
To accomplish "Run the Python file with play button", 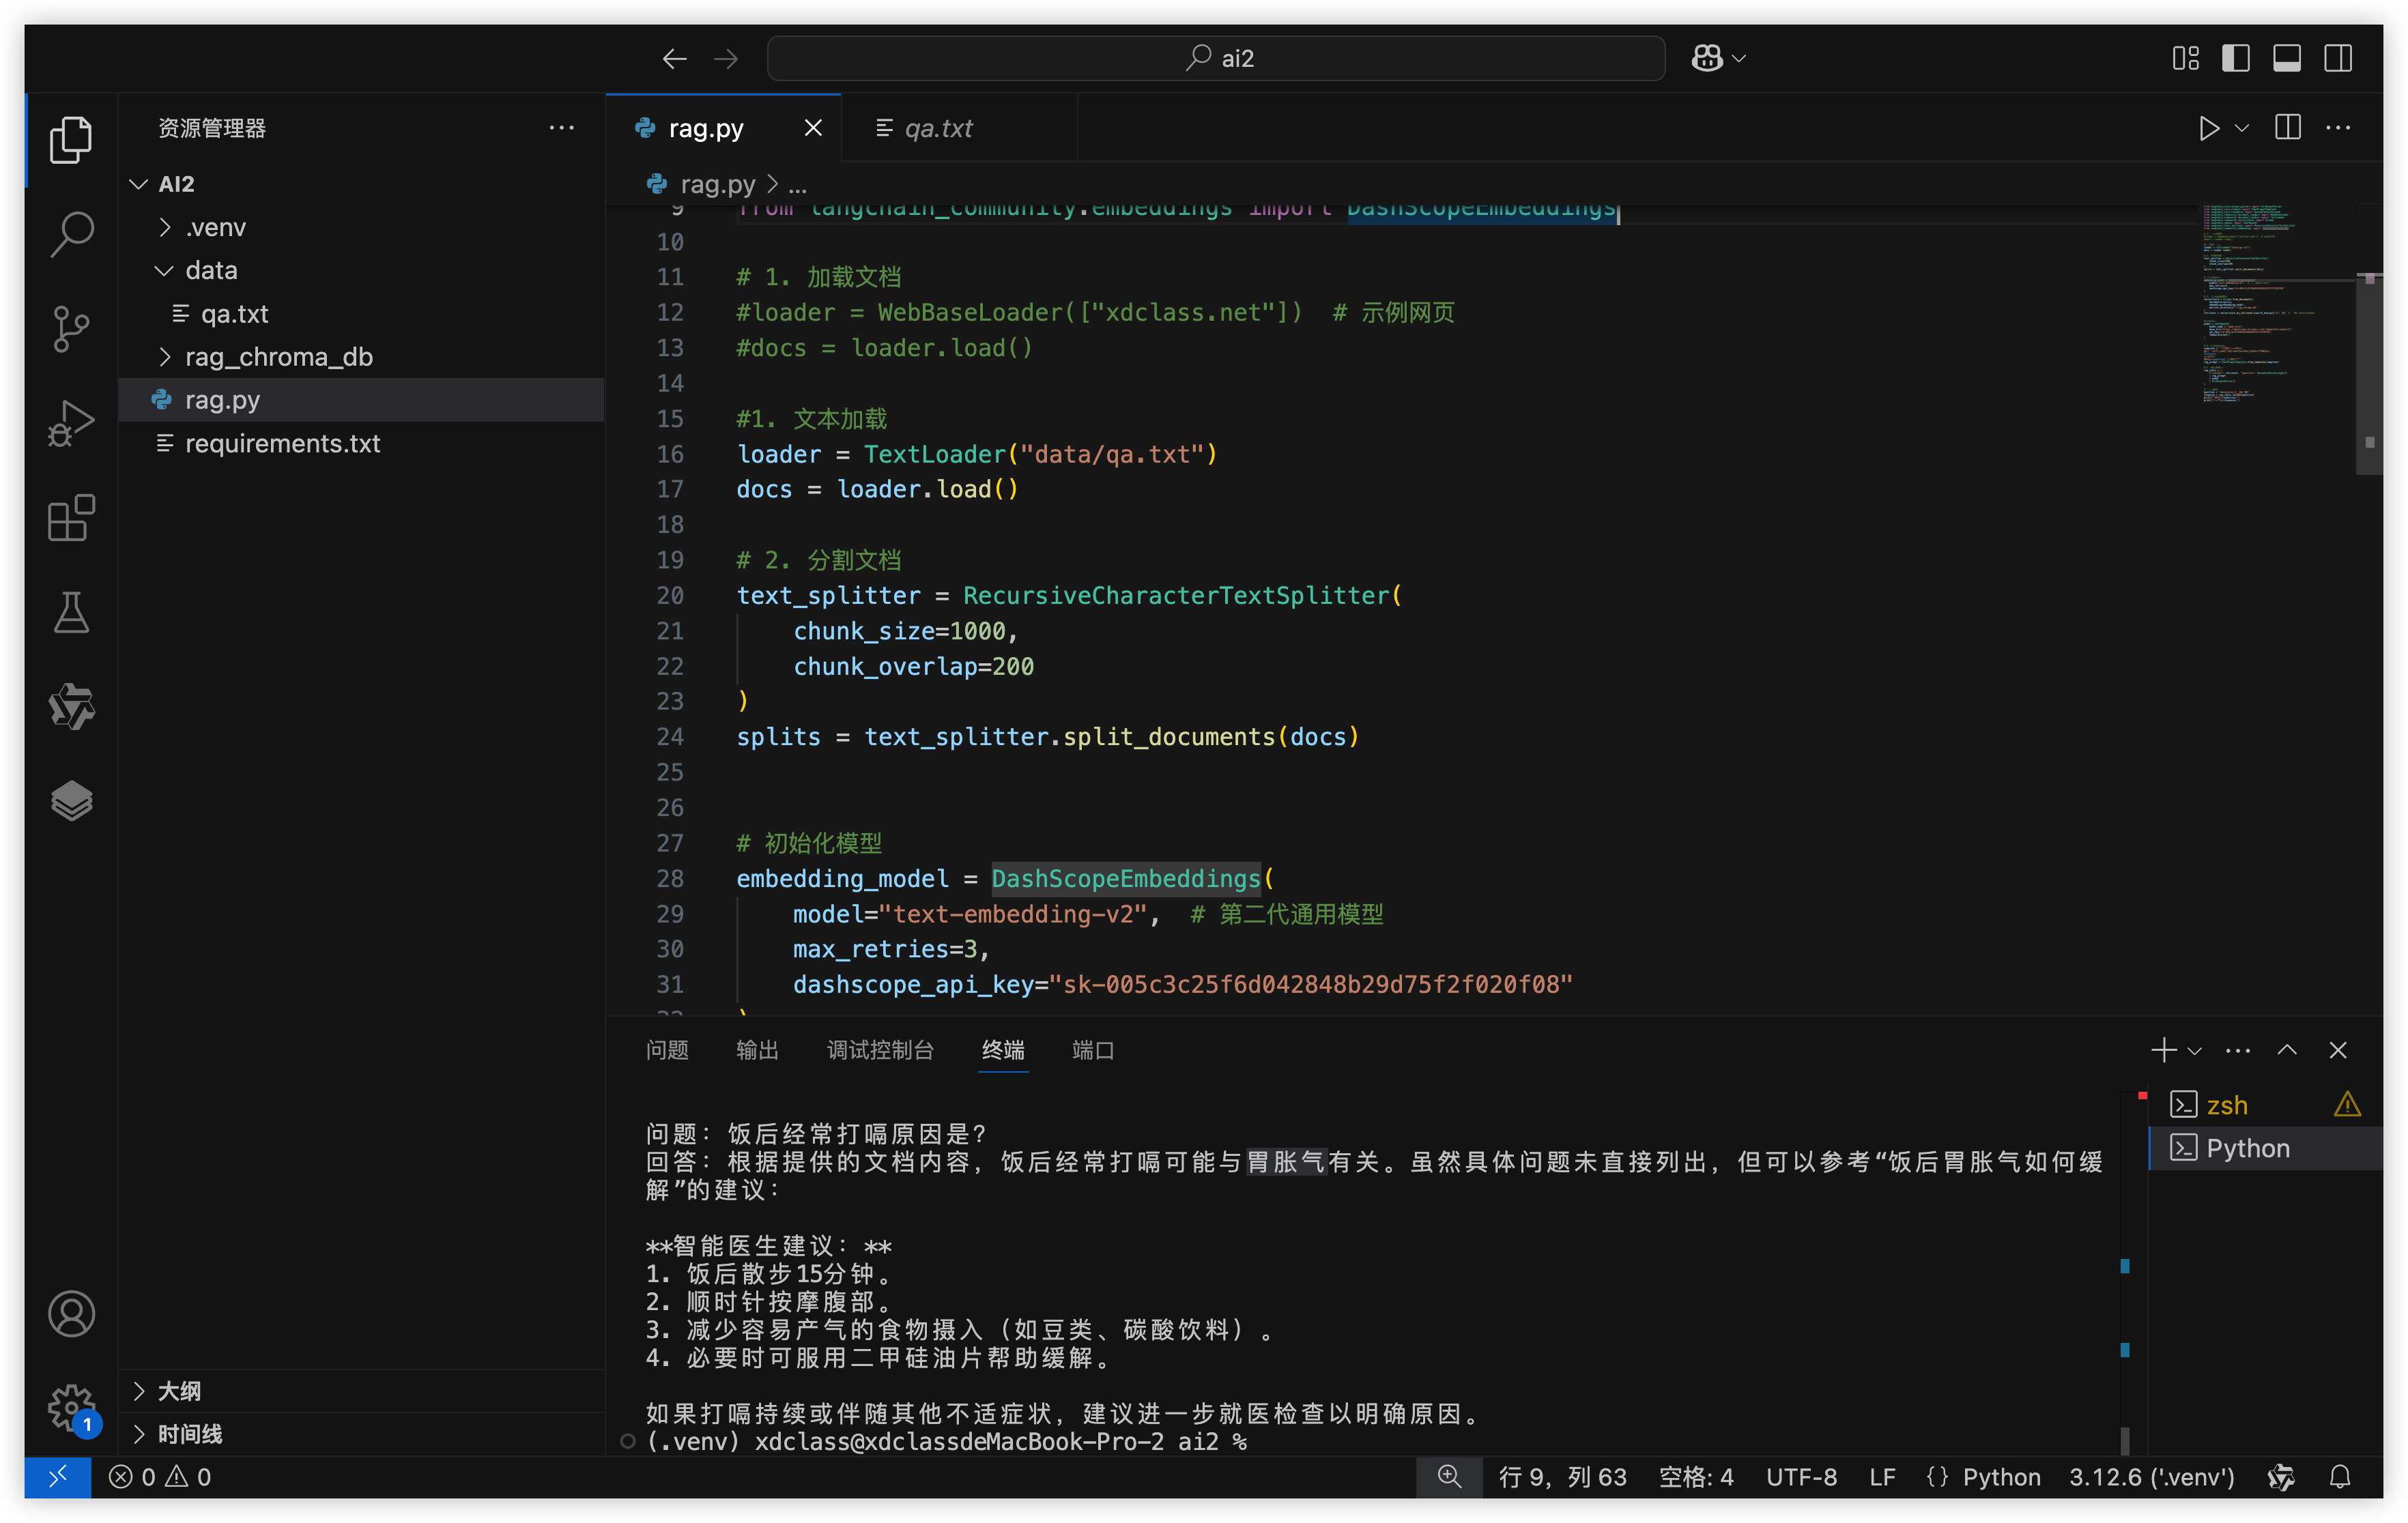I will point(2208,128).
